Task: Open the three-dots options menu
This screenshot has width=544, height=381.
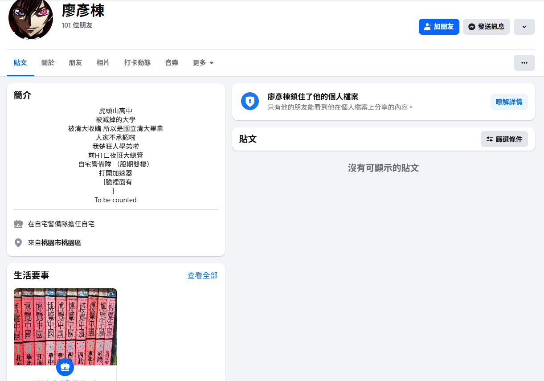Action: 524,63
